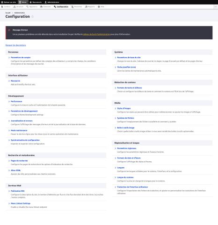Viewport: 218px width, 225px height.
Task: Click the star shortcut icon beside Configuration title
Action: tap(32, 16)
